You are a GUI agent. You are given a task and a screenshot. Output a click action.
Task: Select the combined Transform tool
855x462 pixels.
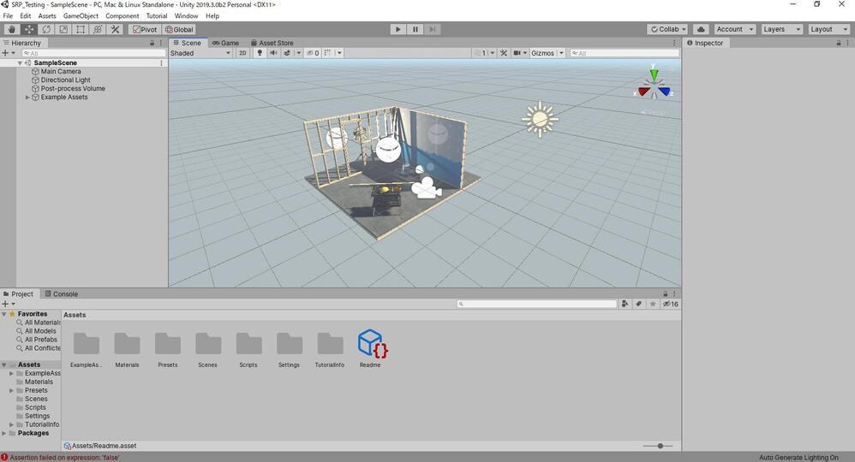98,29
